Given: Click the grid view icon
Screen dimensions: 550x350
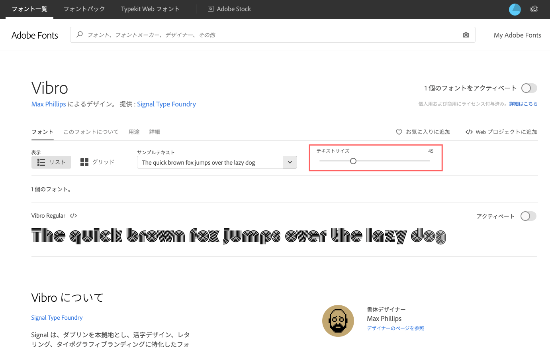Looking at the screenshot, I should pos(84,162).
